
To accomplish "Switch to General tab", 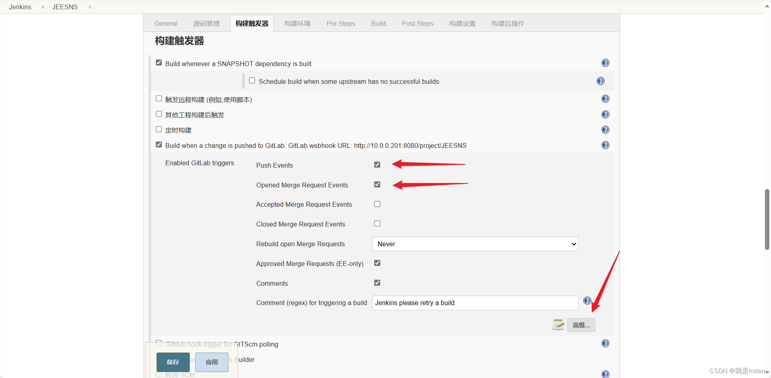I will (166, 23).
